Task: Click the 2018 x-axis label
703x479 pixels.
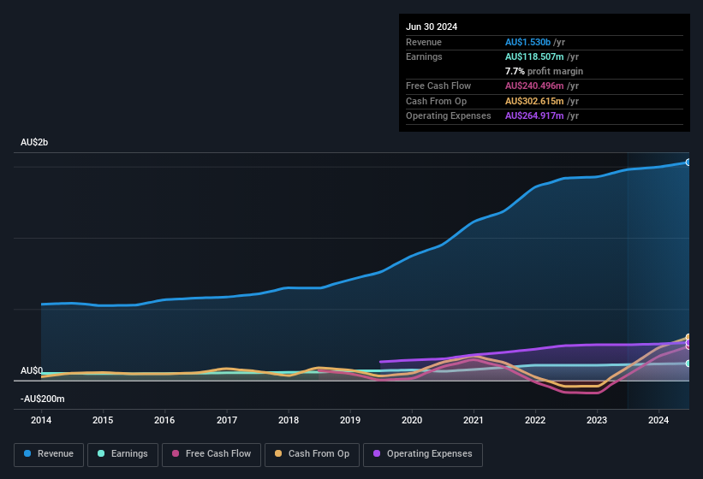Action: point(289,420)
